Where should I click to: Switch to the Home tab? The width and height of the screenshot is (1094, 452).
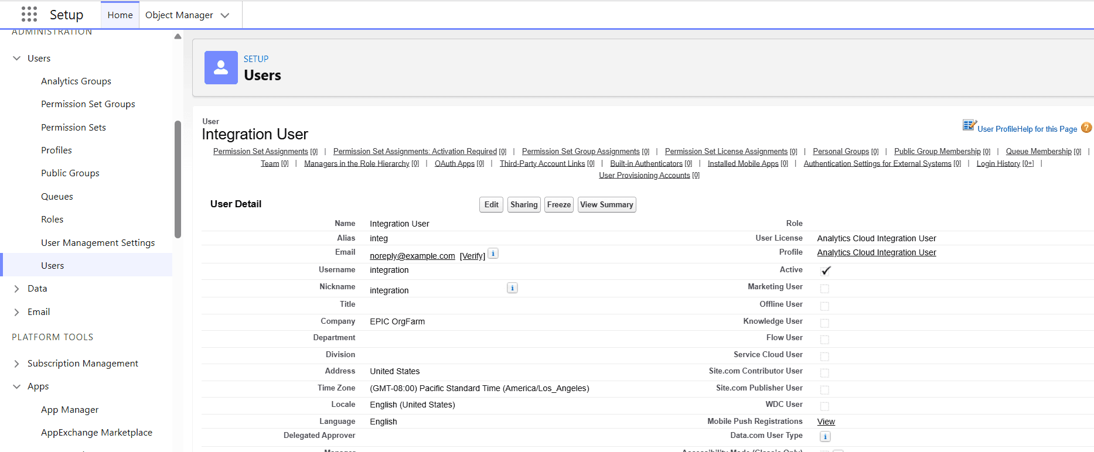tap(120, 15)
